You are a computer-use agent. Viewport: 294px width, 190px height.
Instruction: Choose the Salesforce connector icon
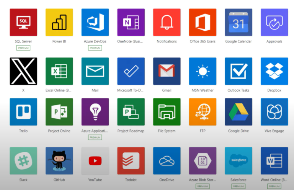[238, 161]
